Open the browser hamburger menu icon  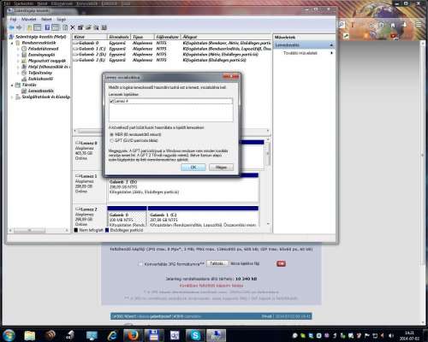pos(419,25)
